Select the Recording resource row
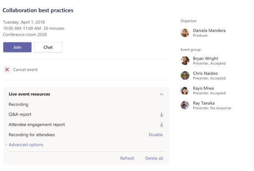 pyautogui.click(x=19, y=104)
